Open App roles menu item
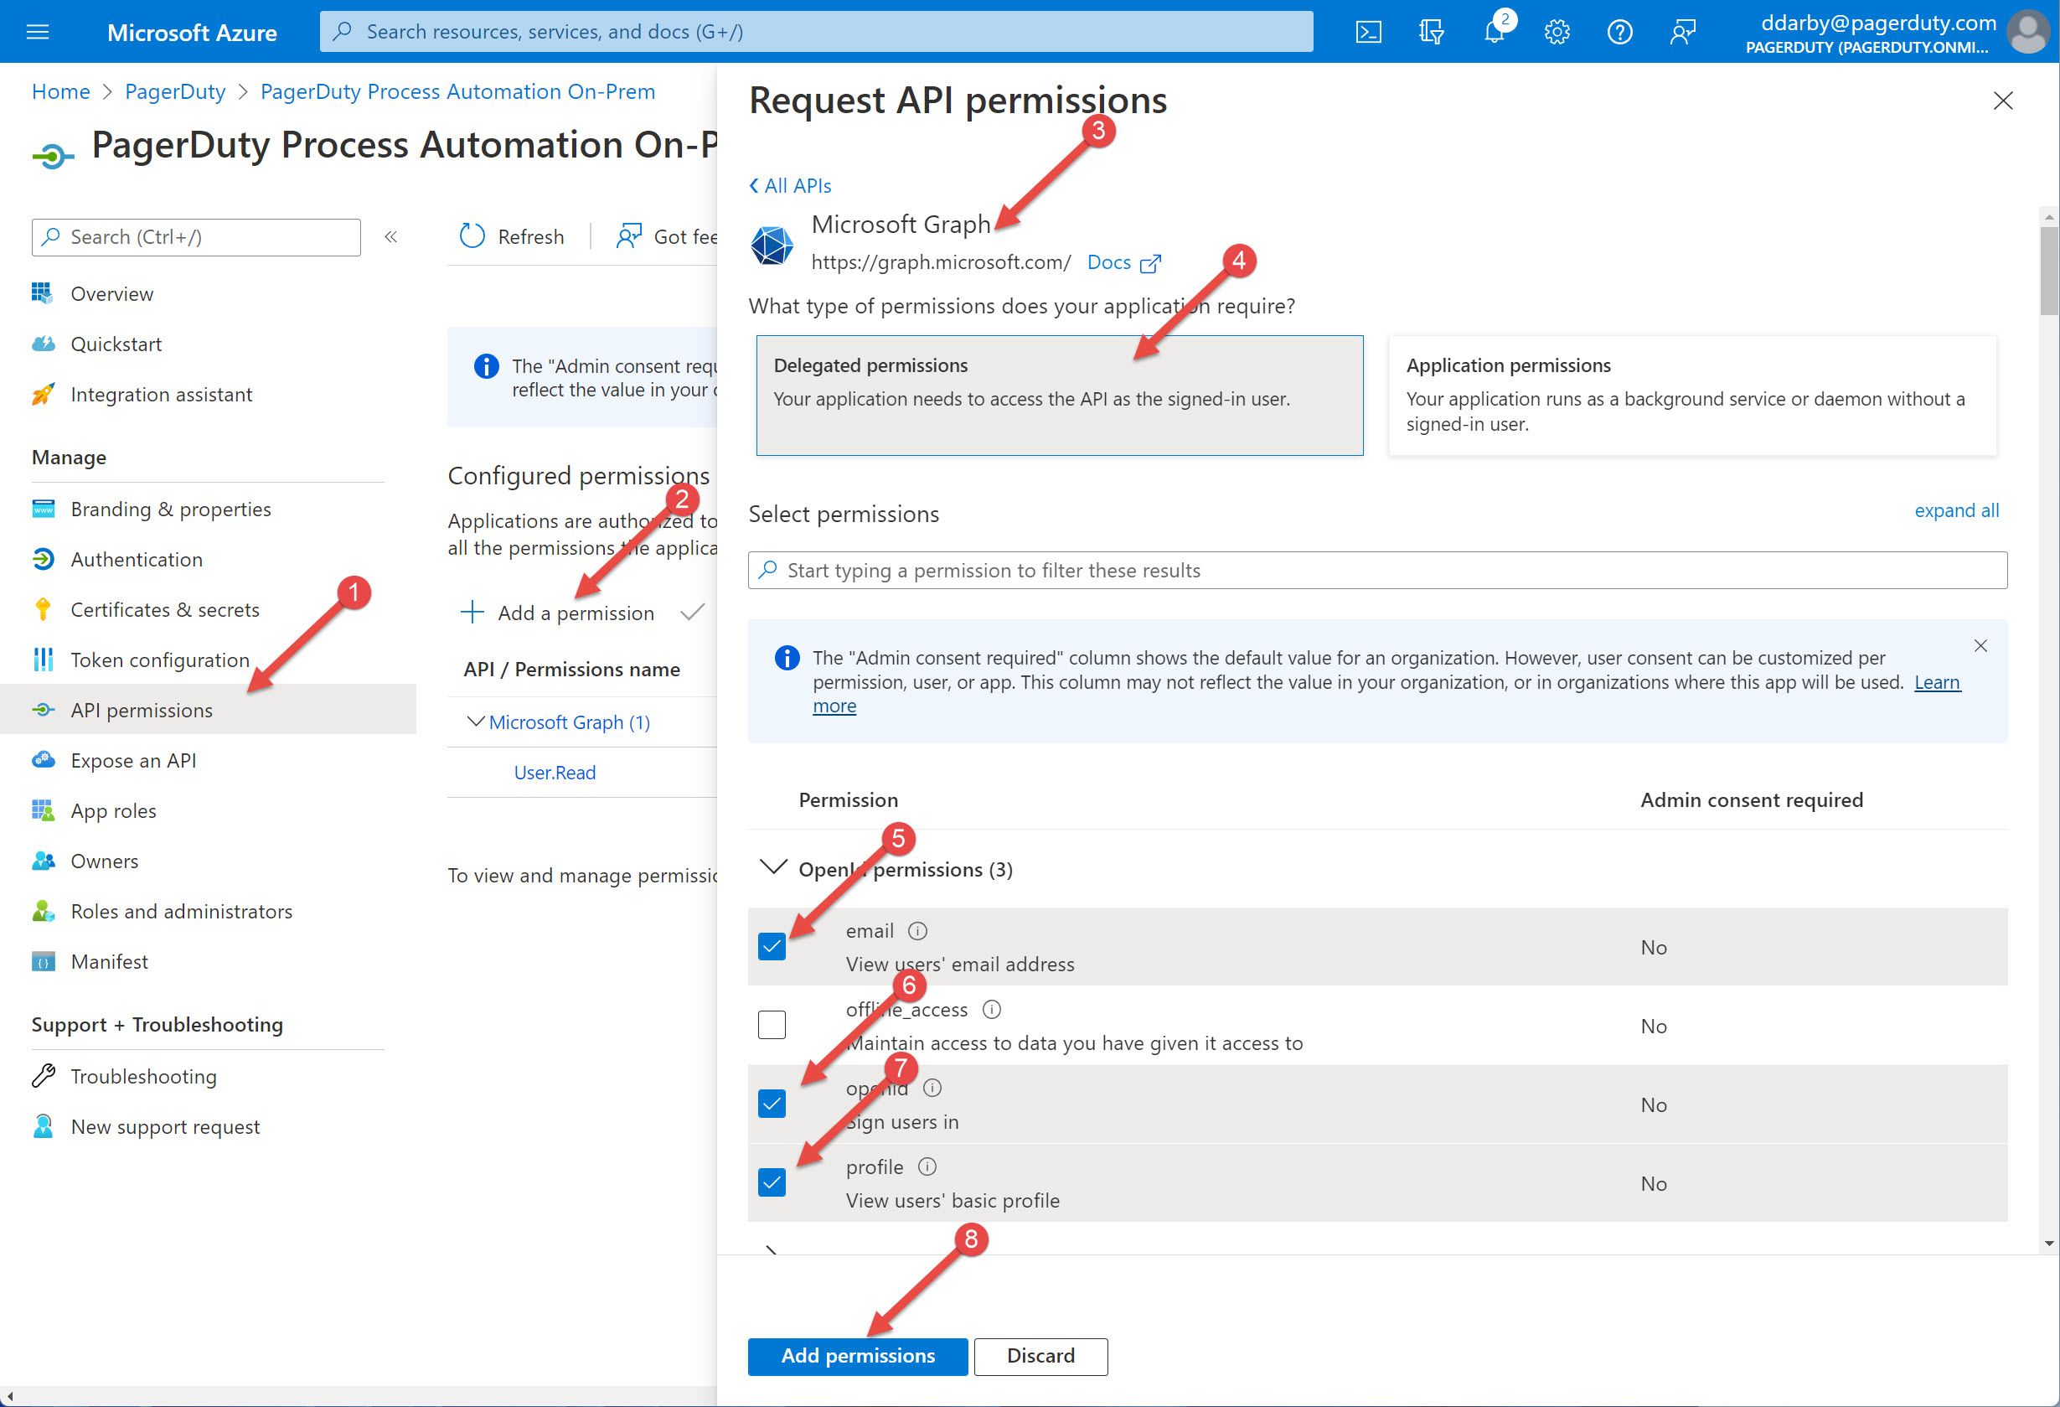2060x1407 pixels. 113,811
